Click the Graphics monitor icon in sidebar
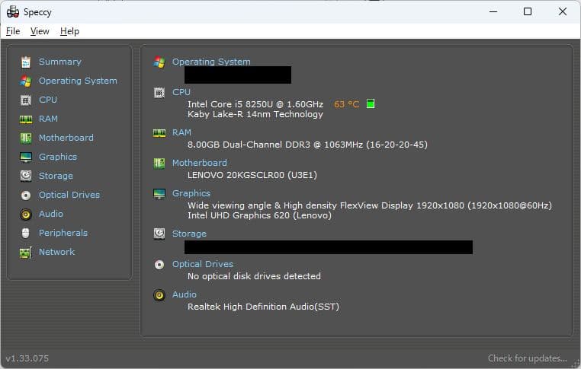581x369 pixels. click(x=26, y=157)
